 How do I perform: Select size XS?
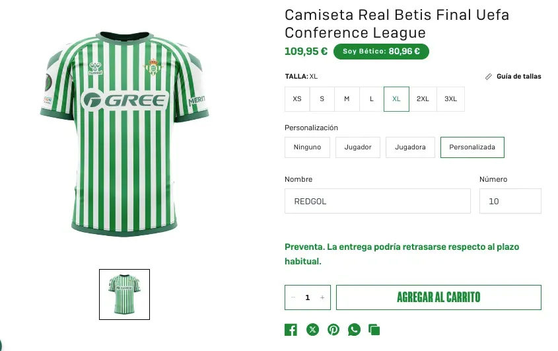click(x=297, y=99)
